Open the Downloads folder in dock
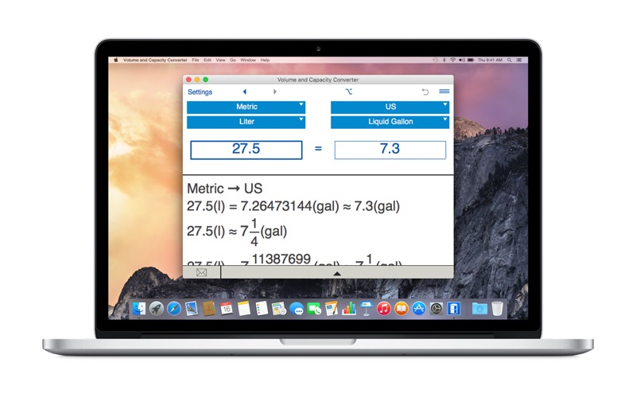The height and width of the screenshot is (398, 636). point(479,309)
